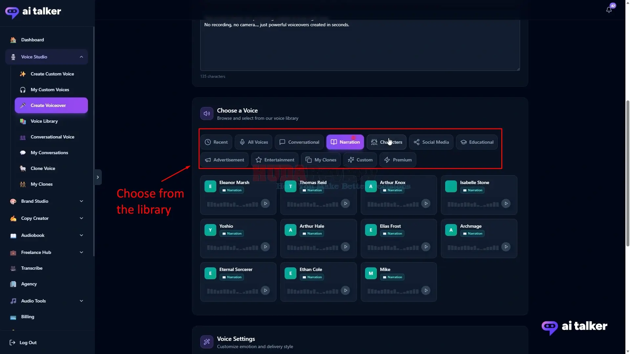Open Create Custom Voice
The width and height of the screenshot is (630, 354).
pos(51,74)
